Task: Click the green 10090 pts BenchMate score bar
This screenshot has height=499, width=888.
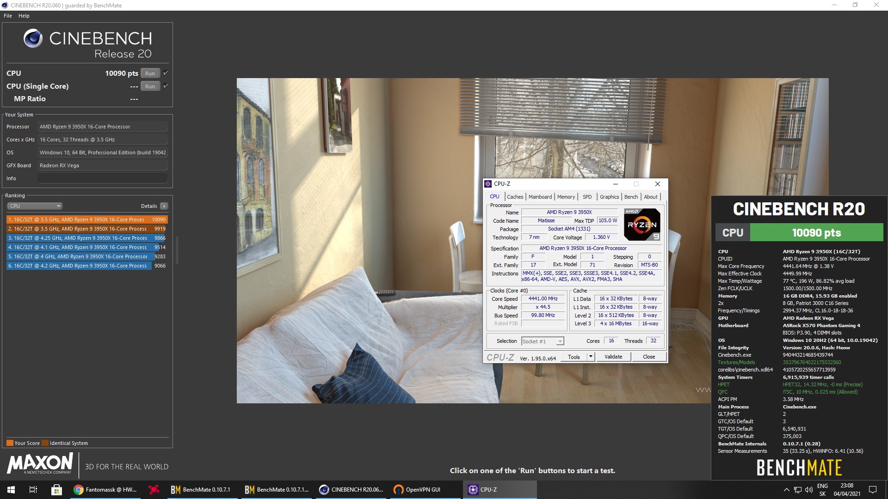Action: coord(816,232)
